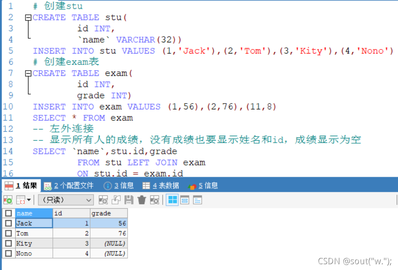Open the 4 表数据 tab
Viewport: 398px width, 270px height.
[x=161, y=186]
